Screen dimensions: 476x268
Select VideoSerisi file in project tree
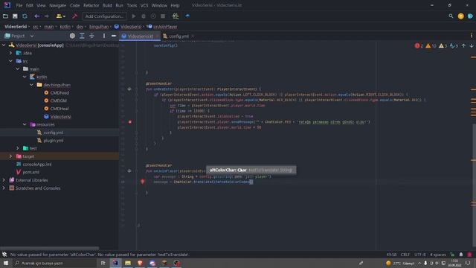(61, 117)
